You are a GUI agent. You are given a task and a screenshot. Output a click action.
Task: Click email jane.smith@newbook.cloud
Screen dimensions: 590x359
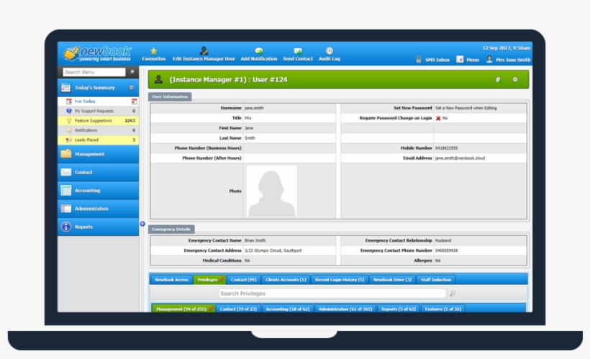click(x=460, y=158)
